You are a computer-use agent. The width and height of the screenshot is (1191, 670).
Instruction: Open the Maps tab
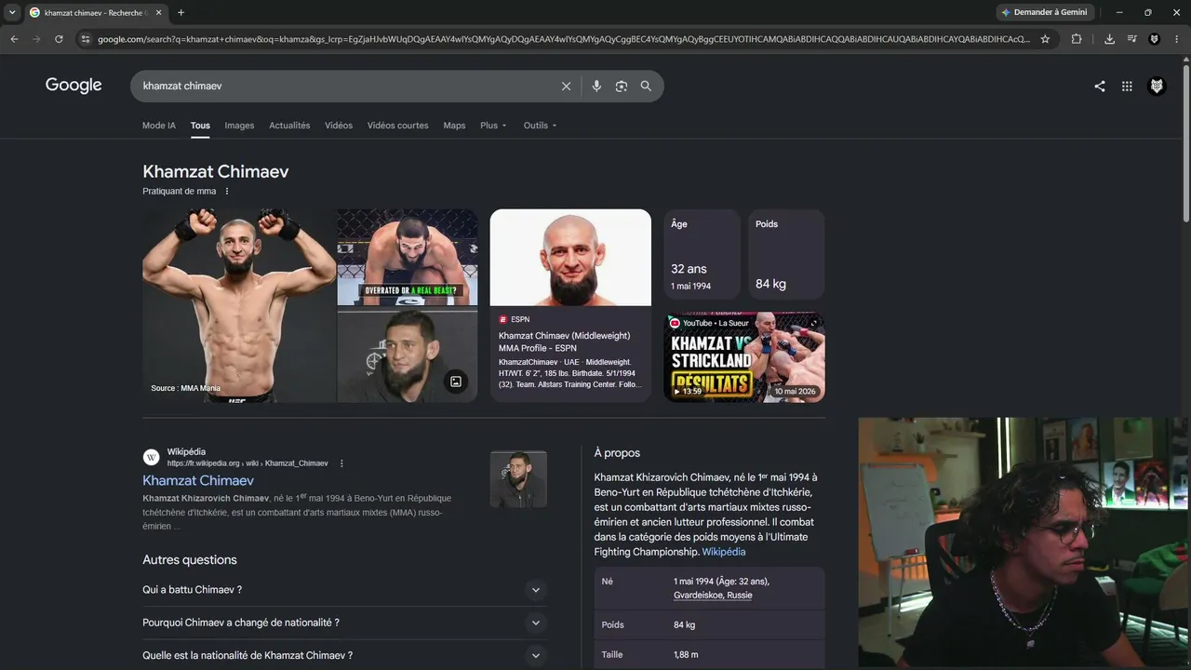pyautogui.click(x=454, y=126)
